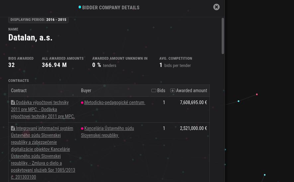Viewport: 294px width, 182px height.
Task: Close the Bidder Company Details panel
Action: 216,7
